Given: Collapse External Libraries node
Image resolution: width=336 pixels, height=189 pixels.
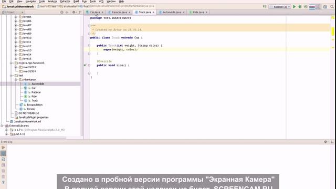Looking at the screenshot, I should 2,126.
